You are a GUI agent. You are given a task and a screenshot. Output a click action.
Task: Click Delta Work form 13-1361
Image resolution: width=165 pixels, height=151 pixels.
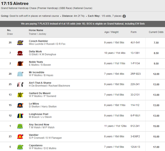click(x=135, y=53)
